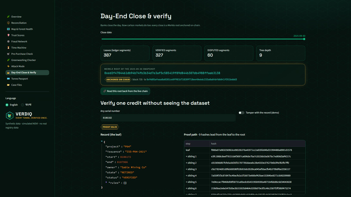Click the Tonne Passport card icon
Image resolution: width=351 pixels, height=197 pixels.
point(8,79)
